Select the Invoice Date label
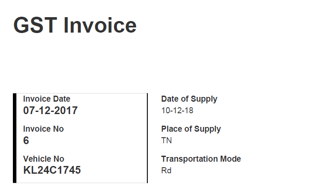Screen dimensions: 311x193 click(x=47, y=99)
